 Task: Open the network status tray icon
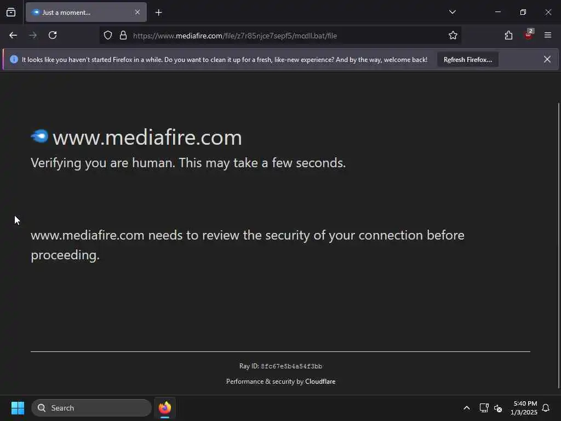coord(484,408)
